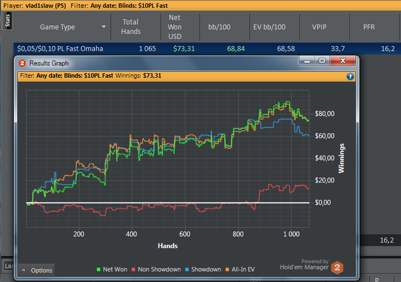Screen dimensions: 401x282
Task: Click the $0,00 y-axis value
Action: click(323, 202)
